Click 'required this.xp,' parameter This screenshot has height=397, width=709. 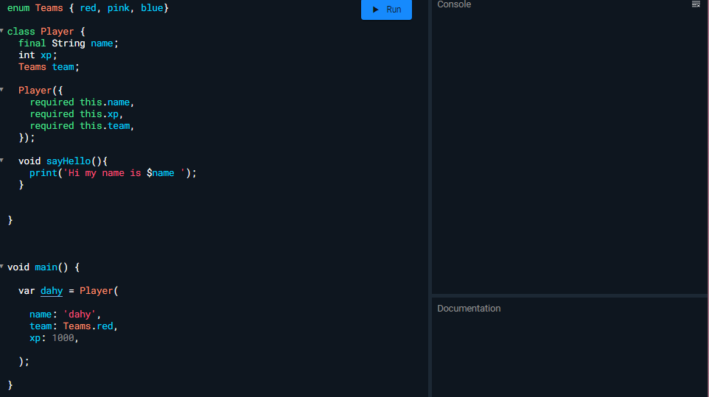[x=77, y=114]
